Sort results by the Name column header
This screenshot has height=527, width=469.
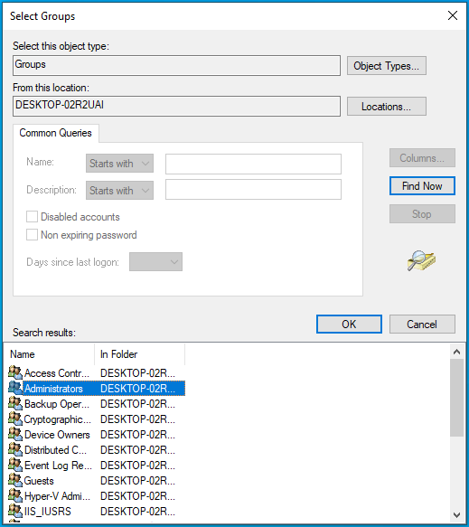(50, 354)
